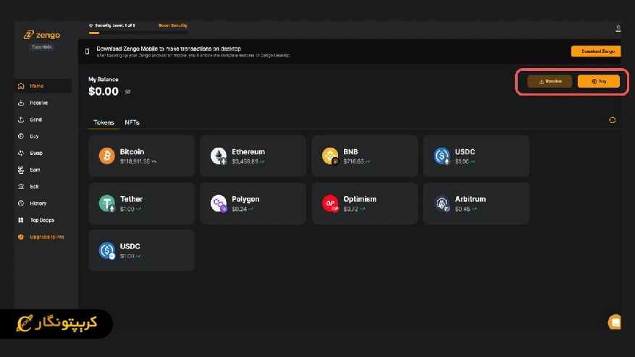This screenshot has width=635, height=357.
Task: Switch to the Tokens tab
Action: point(104,122)
